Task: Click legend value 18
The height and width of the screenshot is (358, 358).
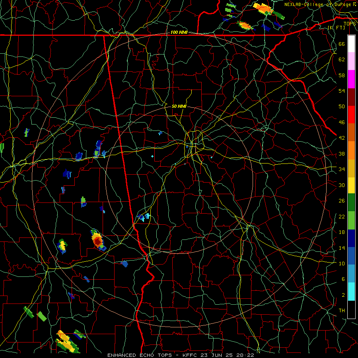Action: click(342, 232)
